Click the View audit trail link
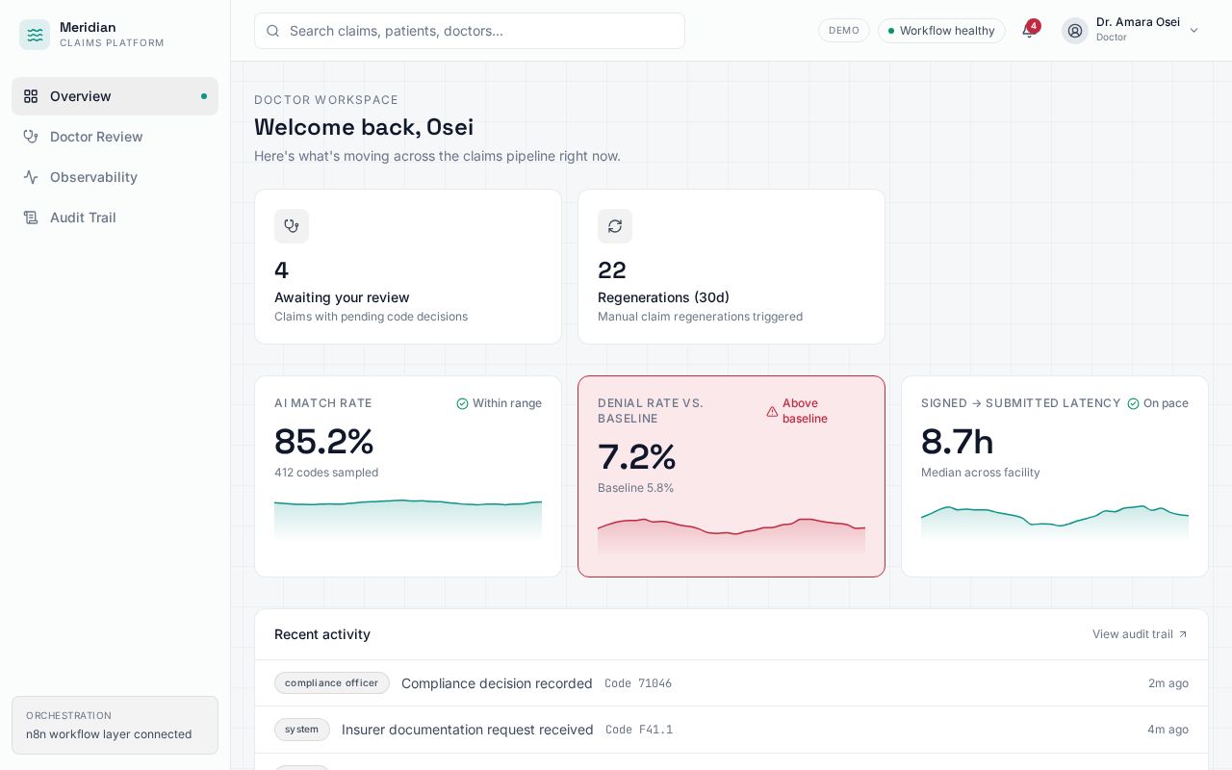1232x770 pixels. (1140, 634)
